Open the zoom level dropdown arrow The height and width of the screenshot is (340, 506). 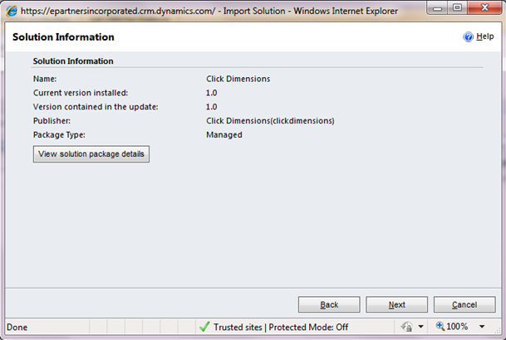point(480,327)
